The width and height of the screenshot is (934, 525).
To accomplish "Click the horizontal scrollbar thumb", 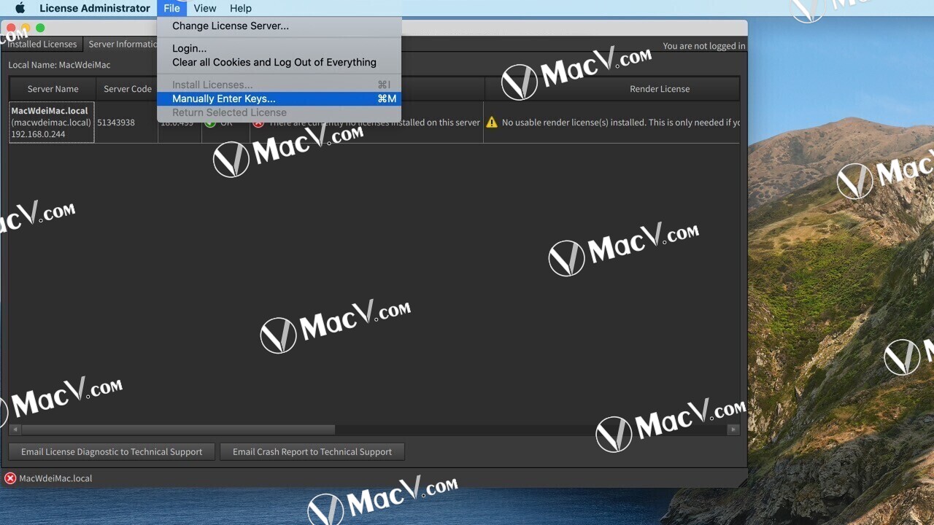I will tap(178, 429).
